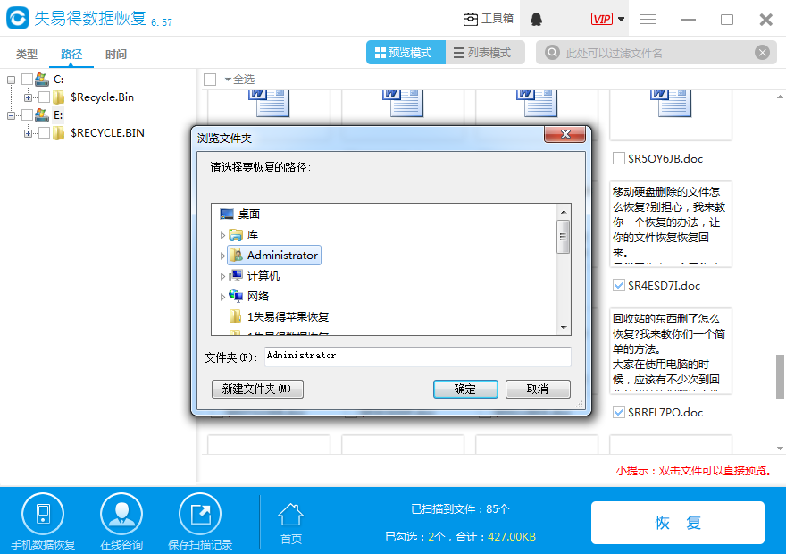
Task: Click the $R5OY6JB.doc Word document thumbnail
Action: 671,114
